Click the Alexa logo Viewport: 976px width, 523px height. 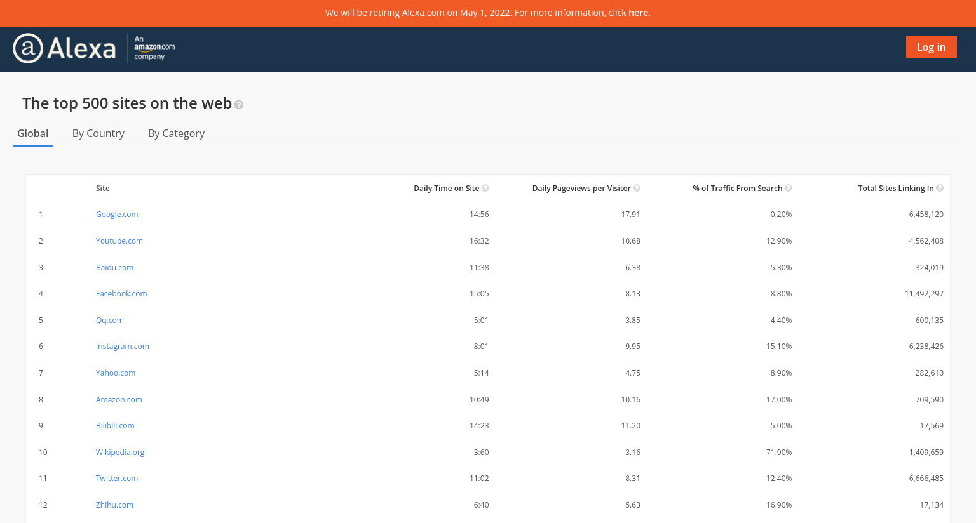tap(64, 48)
